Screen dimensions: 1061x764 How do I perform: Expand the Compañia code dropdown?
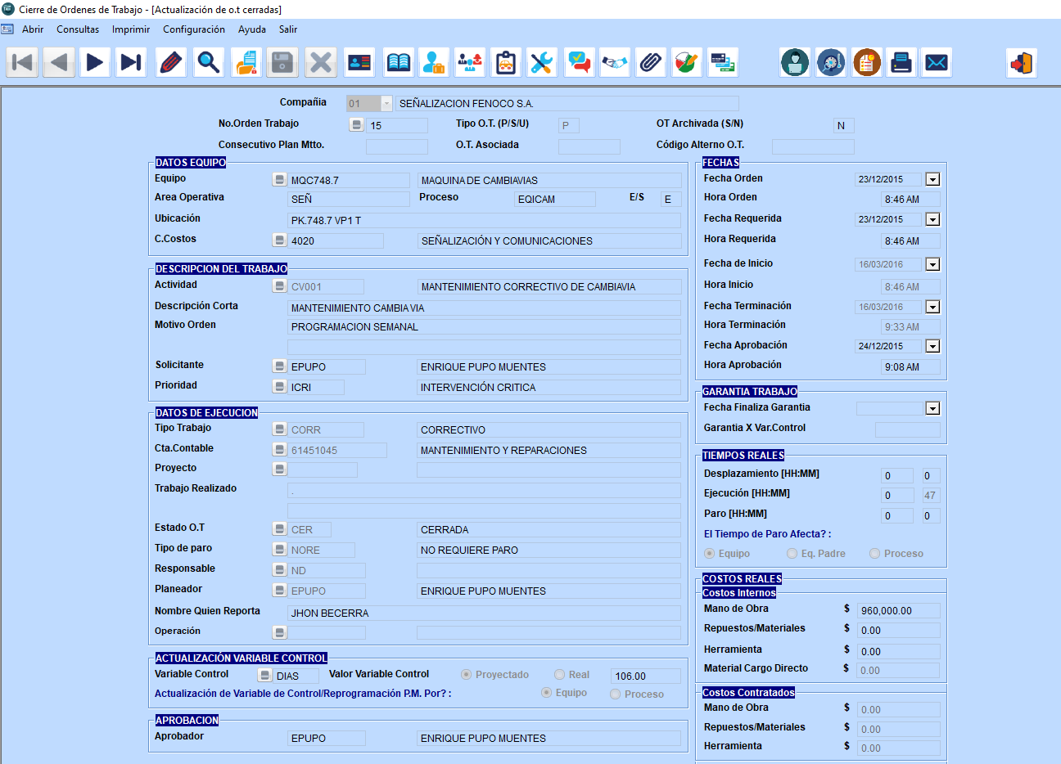point(386,103)
